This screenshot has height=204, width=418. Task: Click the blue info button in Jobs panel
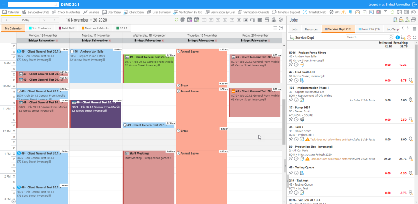[397, 37]
